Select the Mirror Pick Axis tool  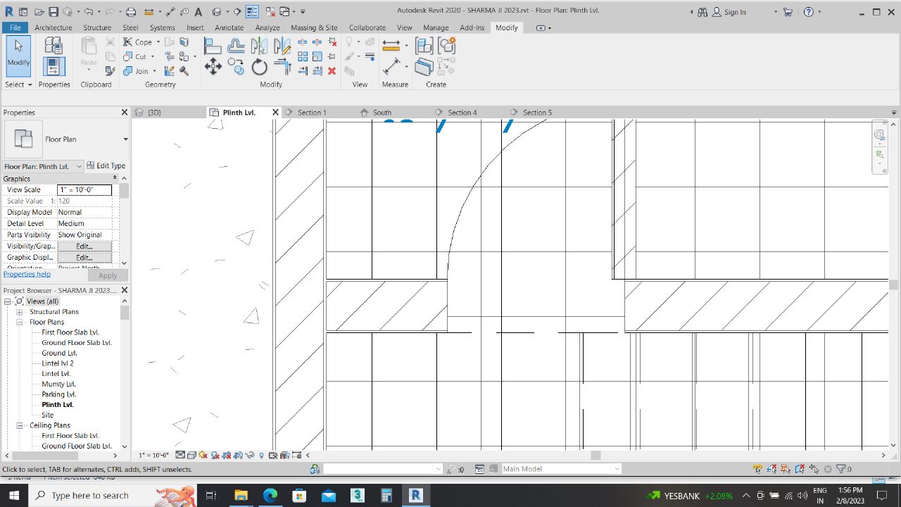pyautogui.click(x=260, y=46)
